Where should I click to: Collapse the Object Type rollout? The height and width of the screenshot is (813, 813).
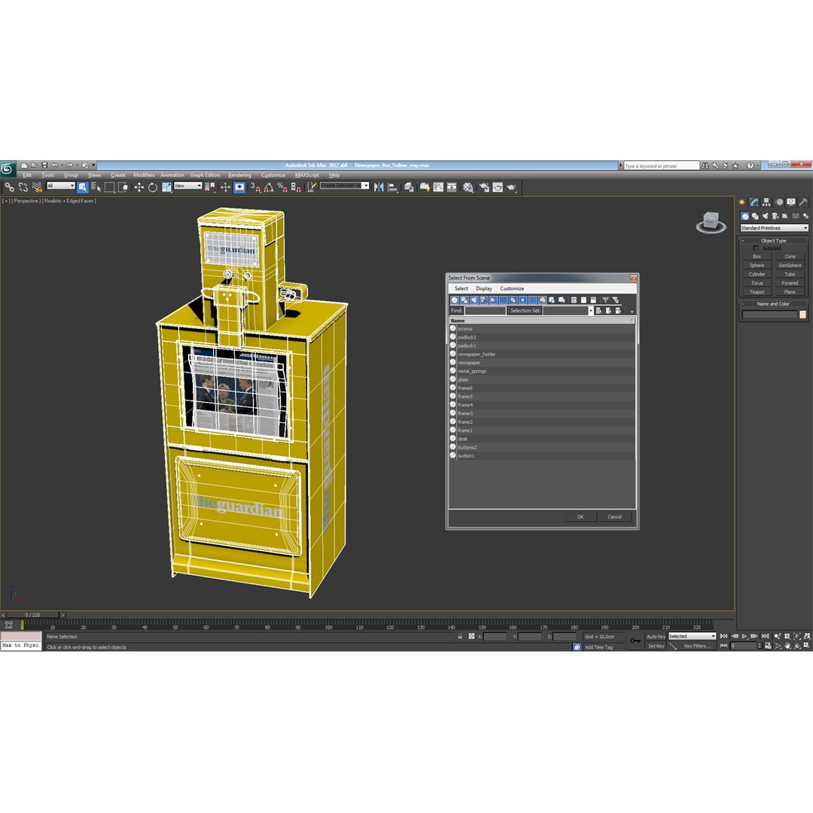[773, 241]
